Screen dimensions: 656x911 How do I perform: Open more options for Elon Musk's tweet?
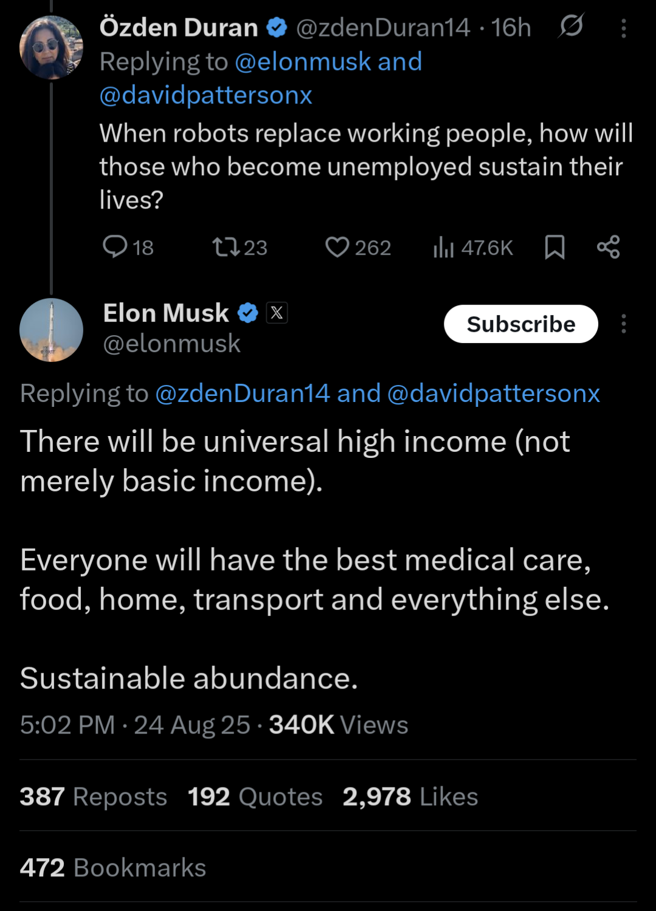tap(623, 324)
